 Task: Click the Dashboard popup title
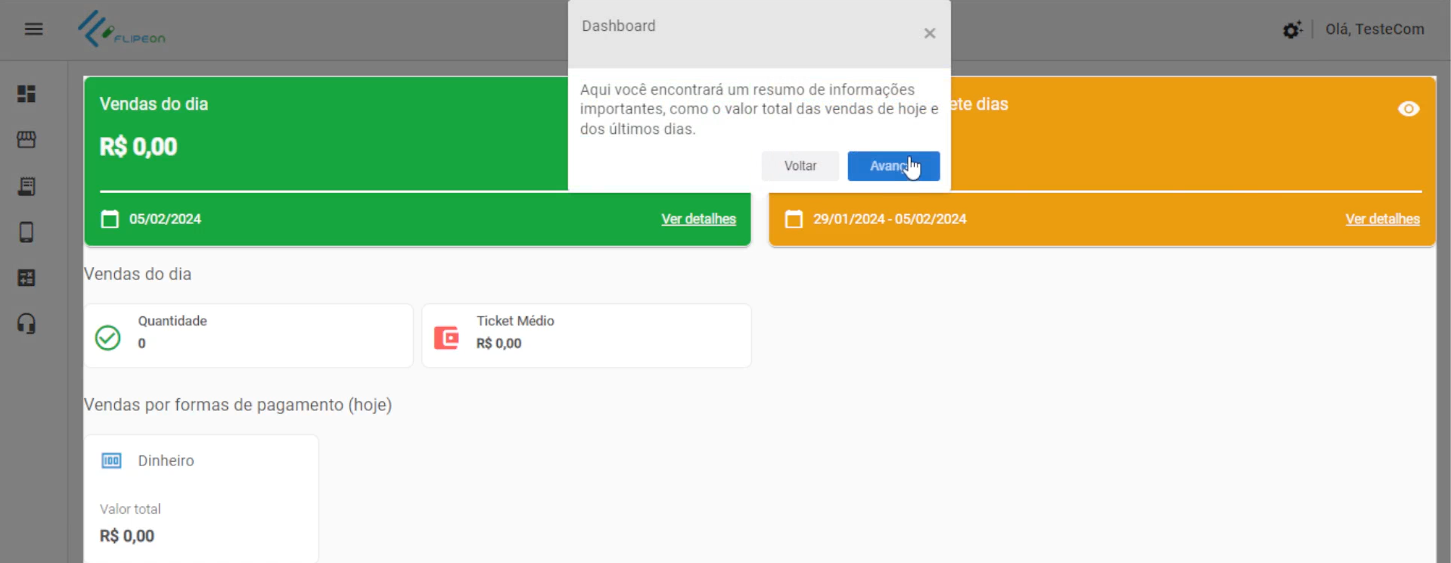[619, 26]
